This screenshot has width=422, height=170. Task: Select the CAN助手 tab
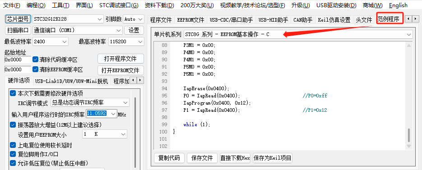(x=303, y=20)
